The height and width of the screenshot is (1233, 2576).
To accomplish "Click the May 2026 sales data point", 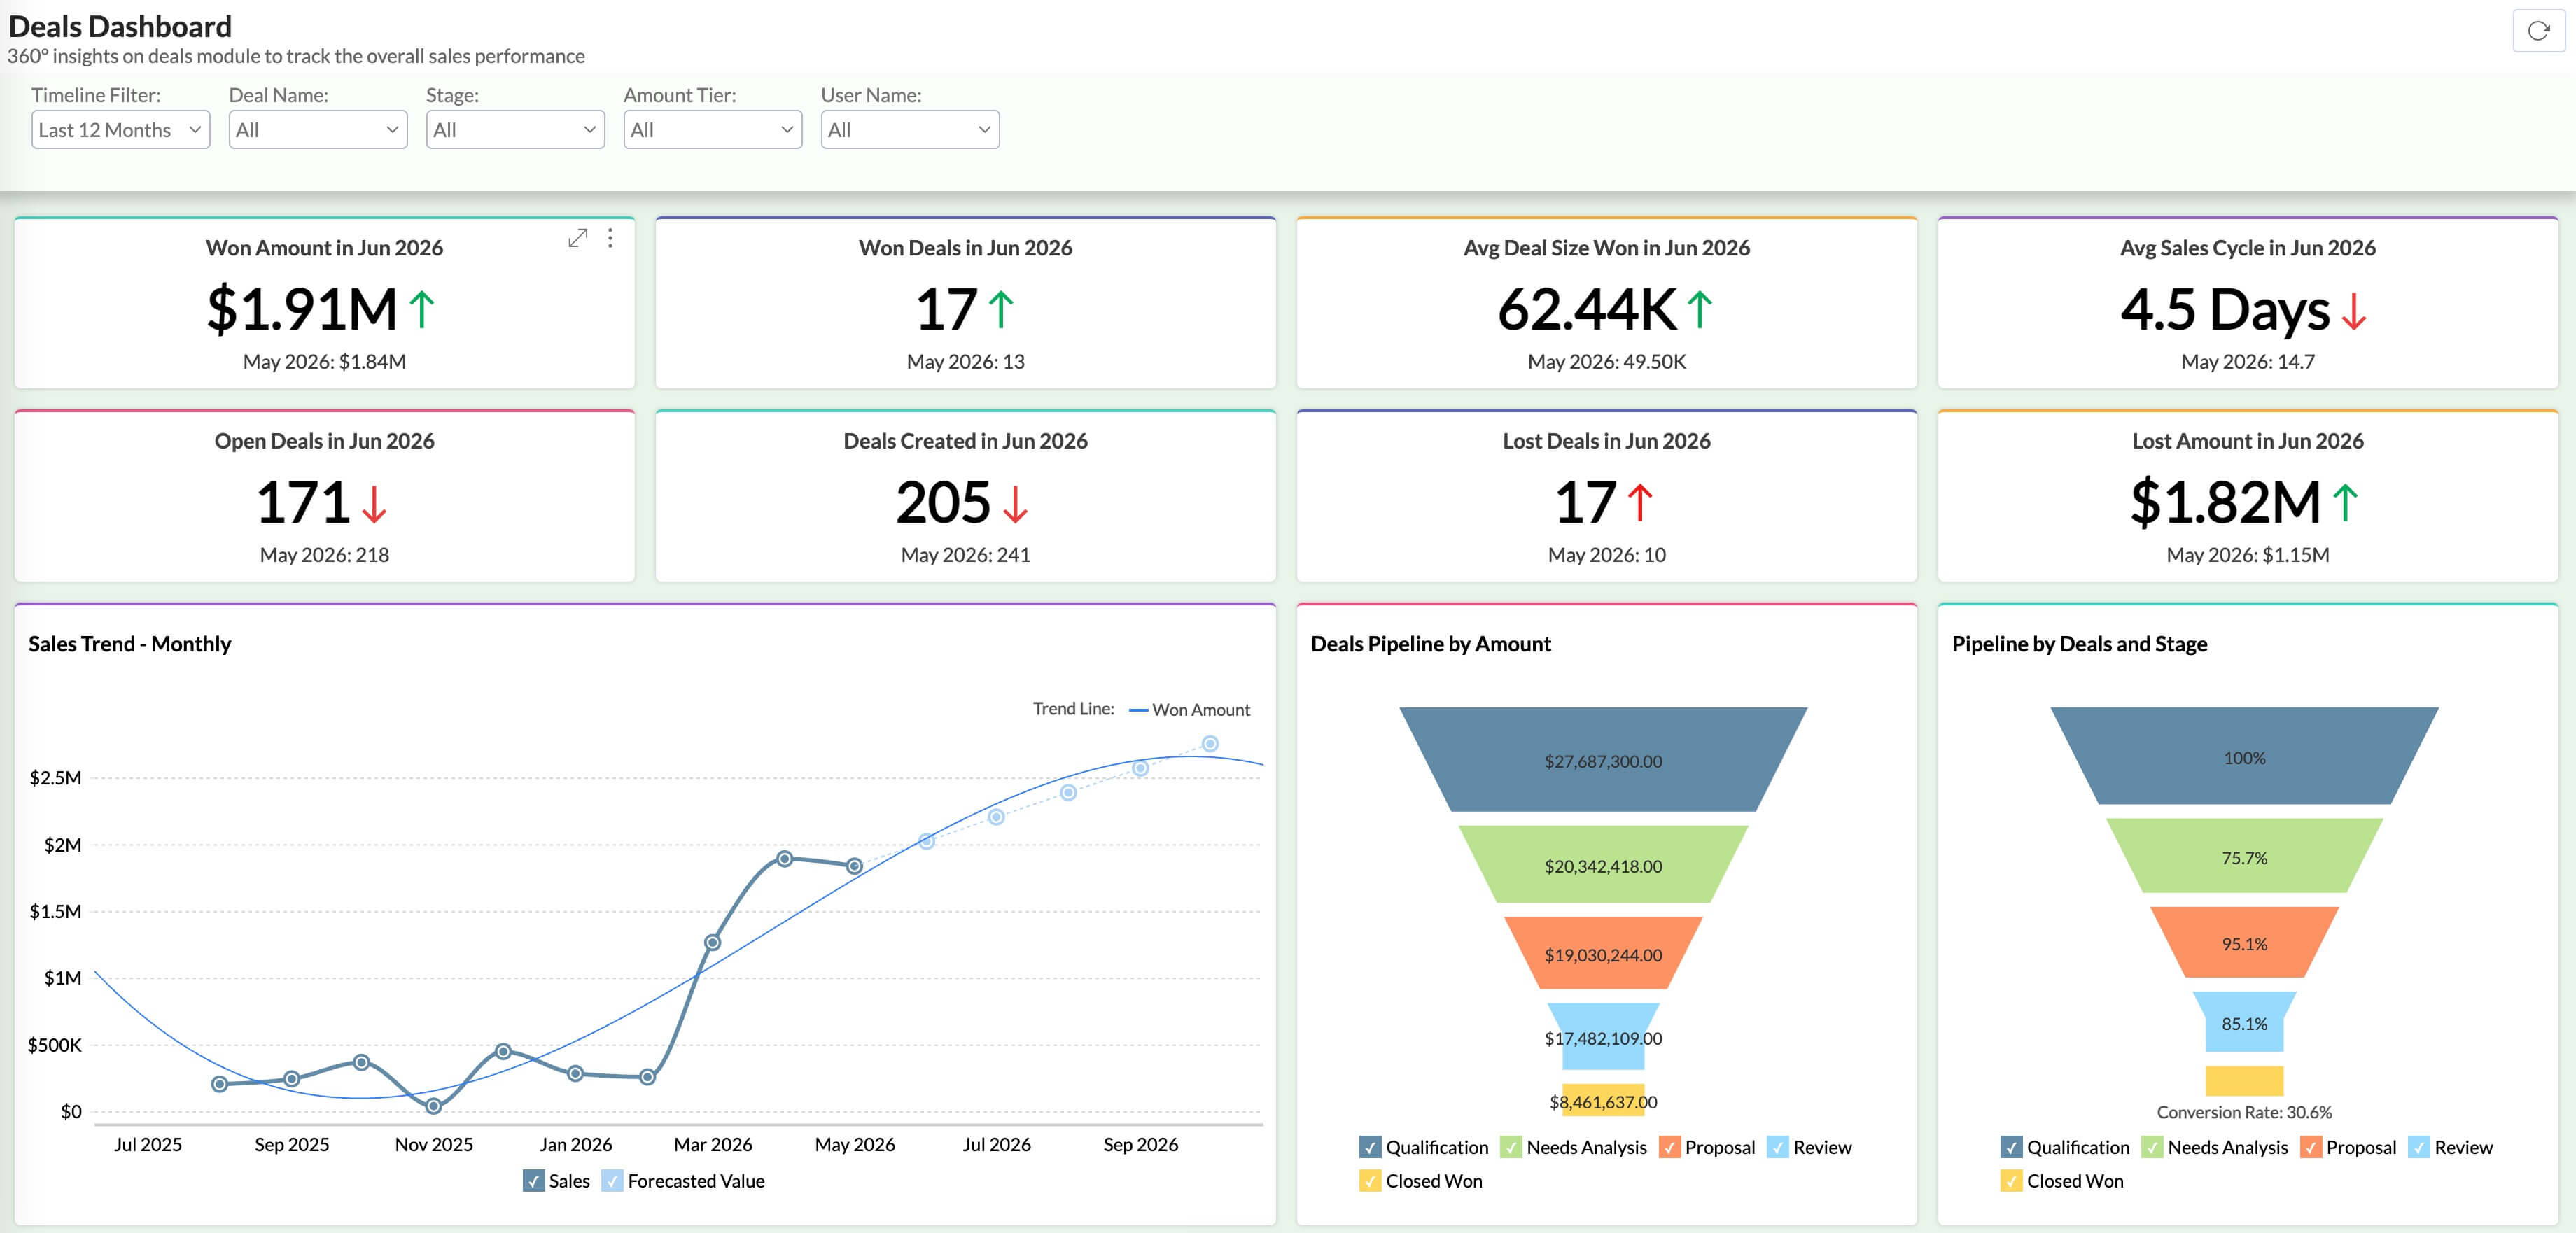I will (x=854, y=866).
